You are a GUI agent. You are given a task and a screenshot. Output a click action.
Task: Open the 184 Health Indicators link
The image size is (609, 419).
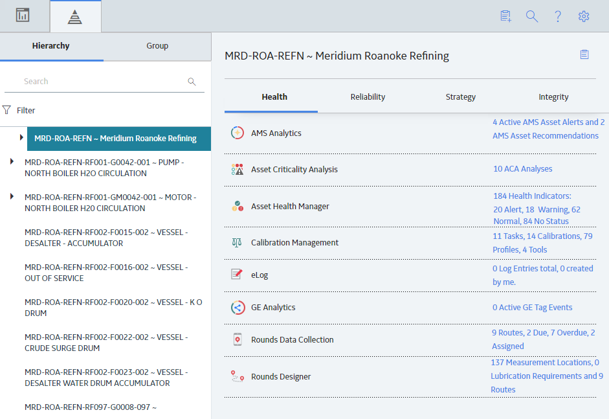tap(537, 209)
